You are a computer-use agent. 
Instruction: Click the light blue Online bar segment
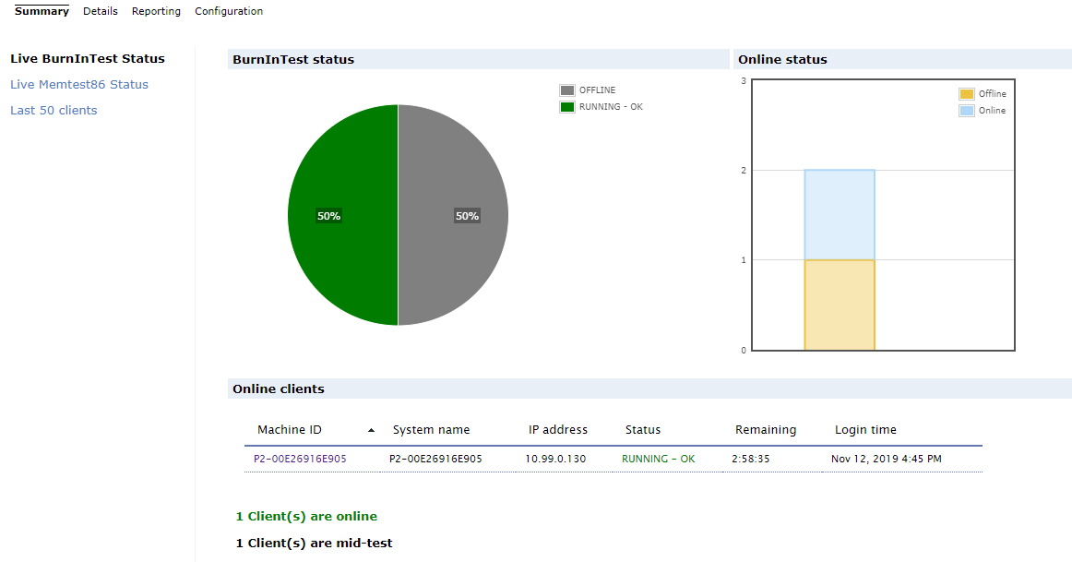[840, 215]
